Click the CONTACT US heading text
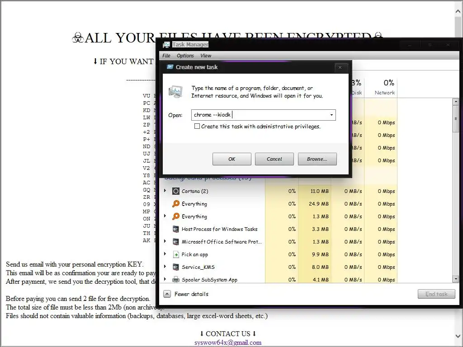 (x=228, y=334)
